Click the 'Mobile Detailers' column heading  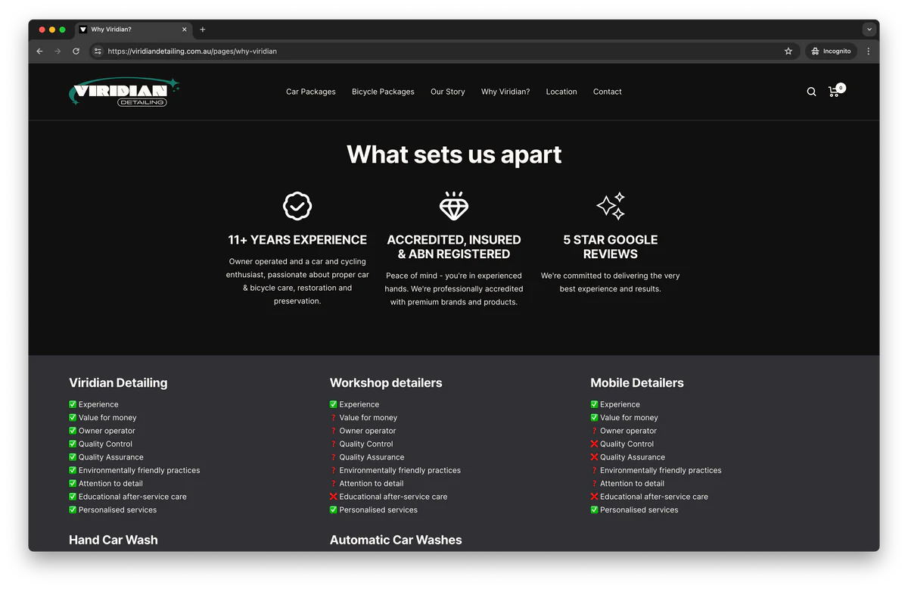point(637,383)
